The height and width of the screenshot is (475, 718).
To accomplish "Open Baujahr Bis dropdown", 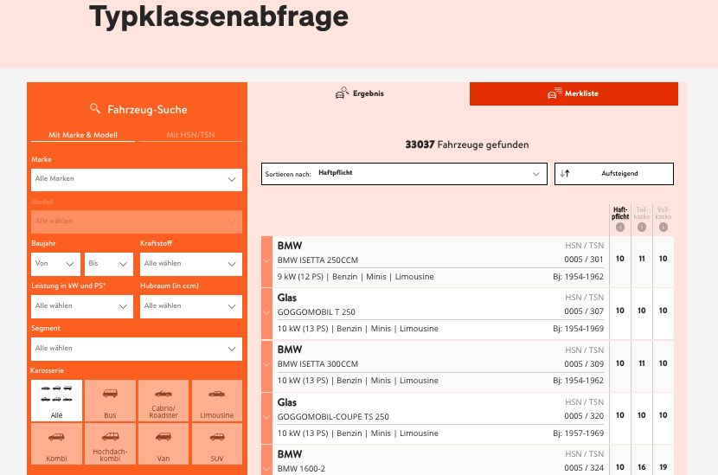I will click(109, 264).
